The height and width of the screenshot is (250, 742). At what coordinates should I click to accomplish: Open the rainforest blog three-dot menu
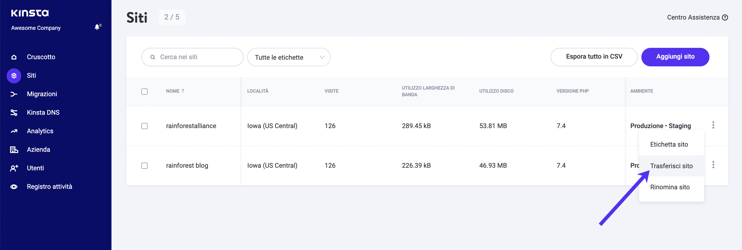(x=713, y=165)
